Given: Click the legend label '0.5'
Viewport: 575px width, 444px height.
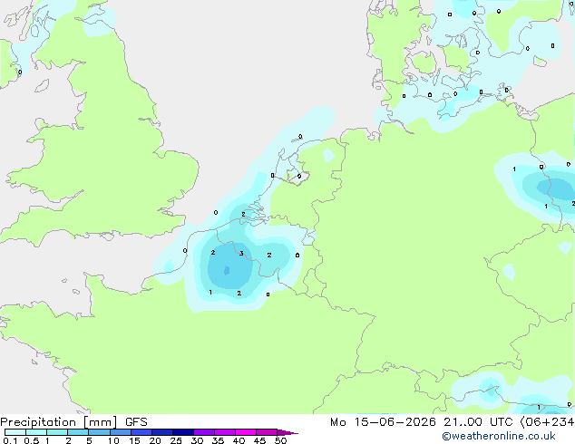Looking at the screenshot, I should (32, 440).
